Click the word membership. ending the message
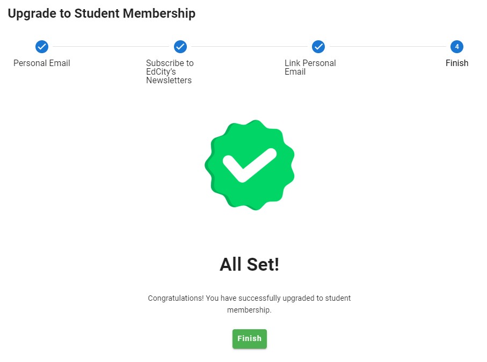 pos(249,310)
